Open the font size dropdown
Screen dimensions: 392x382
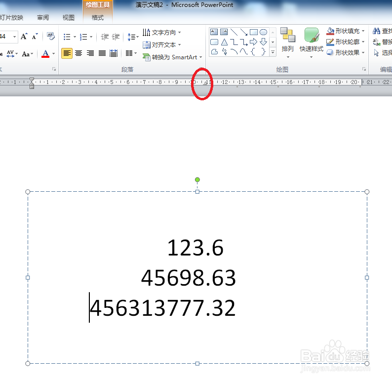click(14, 37)
